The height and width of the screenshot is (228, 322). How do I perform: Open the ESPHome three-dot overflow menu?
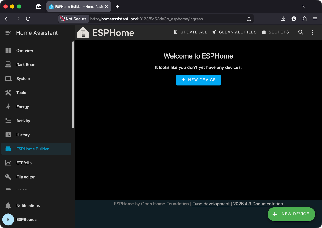313,32
